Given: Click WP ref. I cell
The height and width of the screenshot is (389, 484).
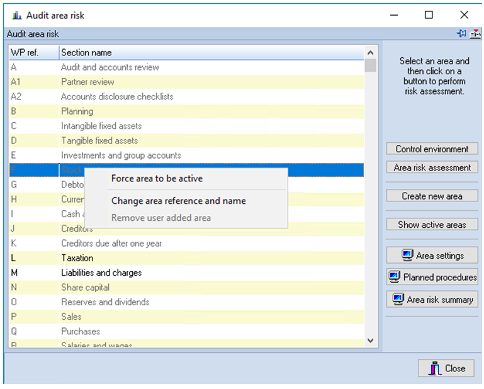Looking at the screenshot, I should (x=34, y=214).
